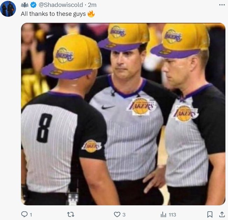Click the 2m timestamp link
Viewport: 228px width, 220px height.
tap(92, 5)
